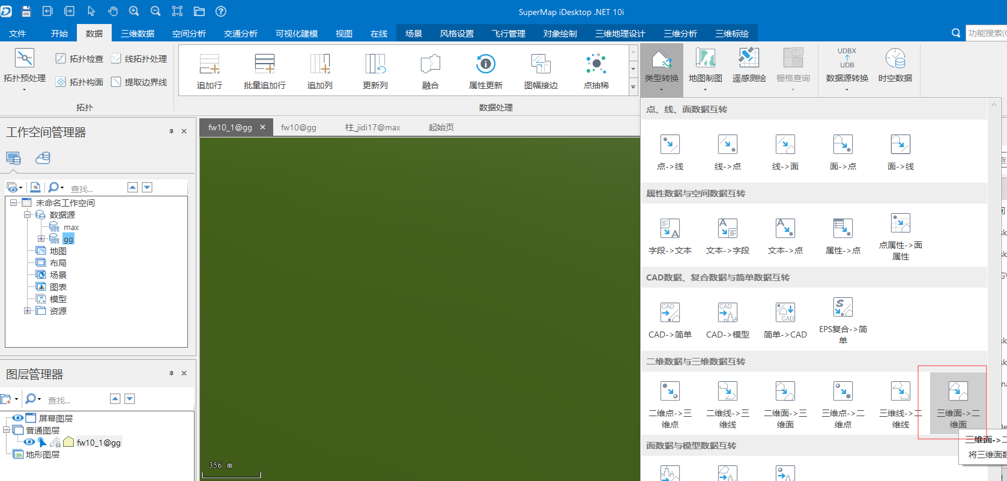Screen dimensions: 1007x481
Task: Click the 提取边界线 button
Action: click(139, 82)
